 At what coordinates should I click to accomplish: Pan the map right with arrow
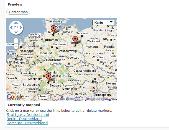click(x=21, y=28)
